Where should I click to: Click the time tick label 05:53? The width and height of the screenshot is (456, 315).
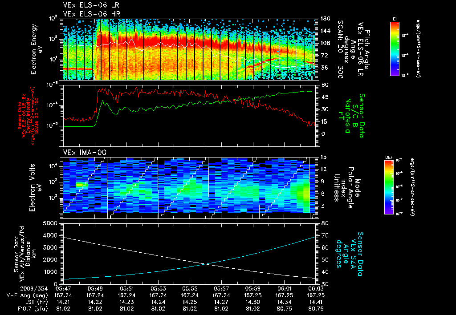pos(158,289)
